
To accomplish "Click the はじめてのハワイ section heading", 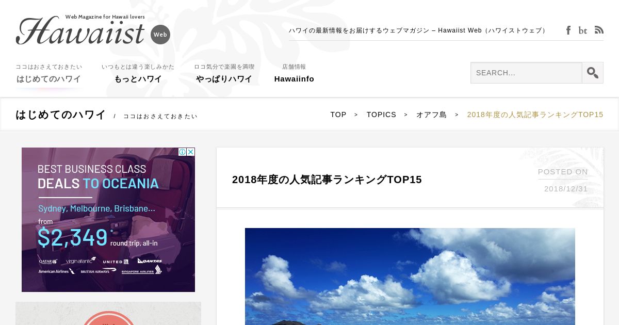I will point(61,115).
